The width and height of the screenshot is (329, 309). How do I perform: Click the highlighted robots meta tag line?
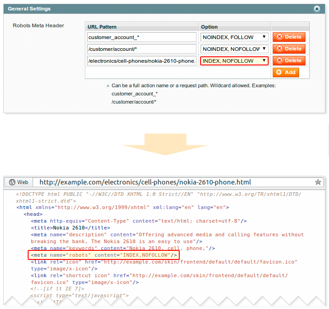tap(103, 255)
